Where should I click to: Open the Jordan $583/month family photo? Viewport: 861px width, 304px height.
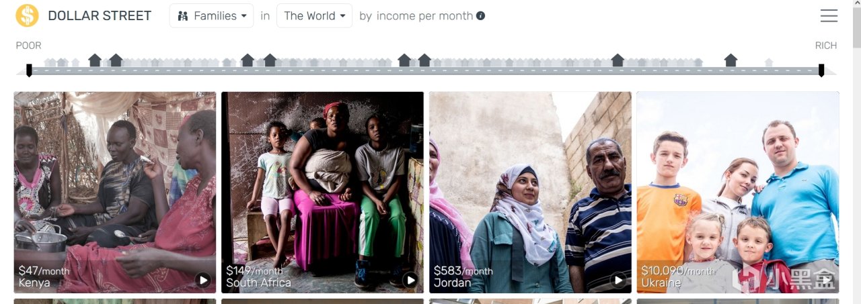530,193
